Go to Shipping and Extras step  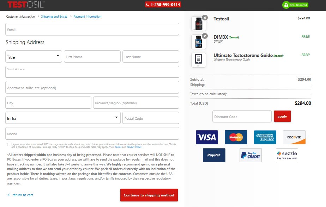click(54, 17)
